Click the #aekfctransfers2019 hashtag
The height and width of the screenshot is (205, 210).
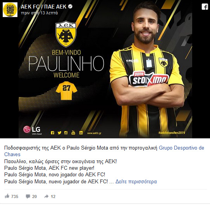(172, 133)
